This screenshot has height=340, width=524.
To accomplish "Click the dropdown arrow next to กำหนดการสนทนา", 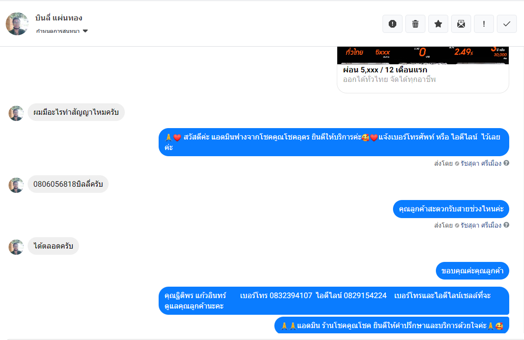I will pos(85,31).
